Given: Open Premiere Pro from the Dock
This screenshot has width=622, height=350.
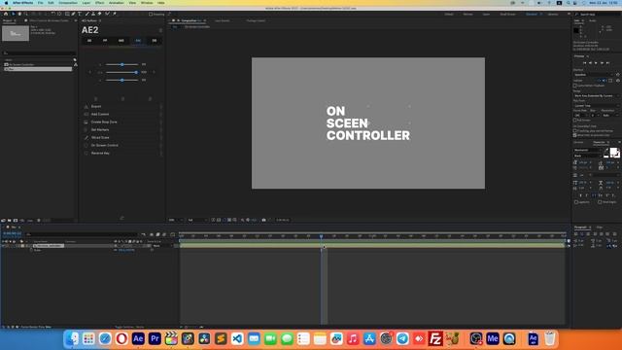Looking at the screenshot, I should pyautogui.click(x=155, y=338).
